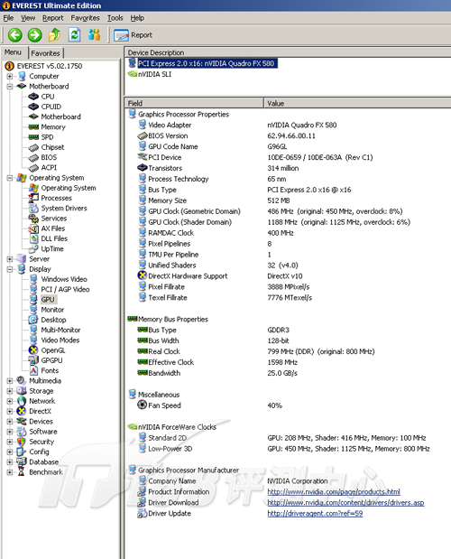Click the Refresh toolbar icon
This screenshot has height=559, width=451.
pyautogui.click(x=74, y=35)
